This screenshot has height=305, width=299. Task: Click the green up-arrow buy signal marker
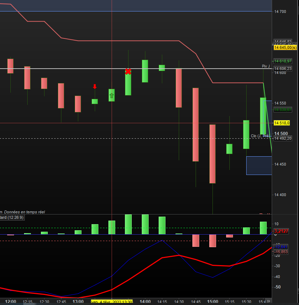tap(112, 96)
